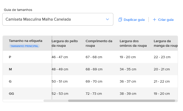Image resolution: width=183 pixels, height=111 pixels.
Task: Click the Criar guia link
Action: 166,20
